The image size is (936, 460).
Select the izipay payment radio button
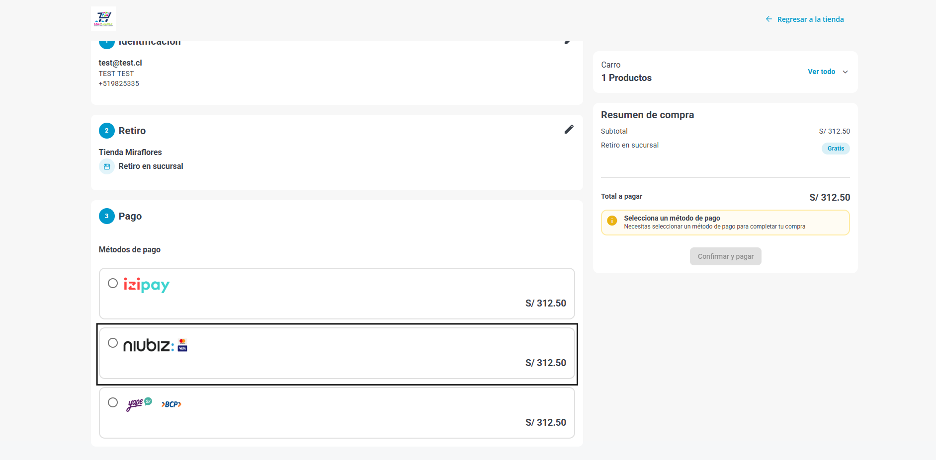coord(113,283)
